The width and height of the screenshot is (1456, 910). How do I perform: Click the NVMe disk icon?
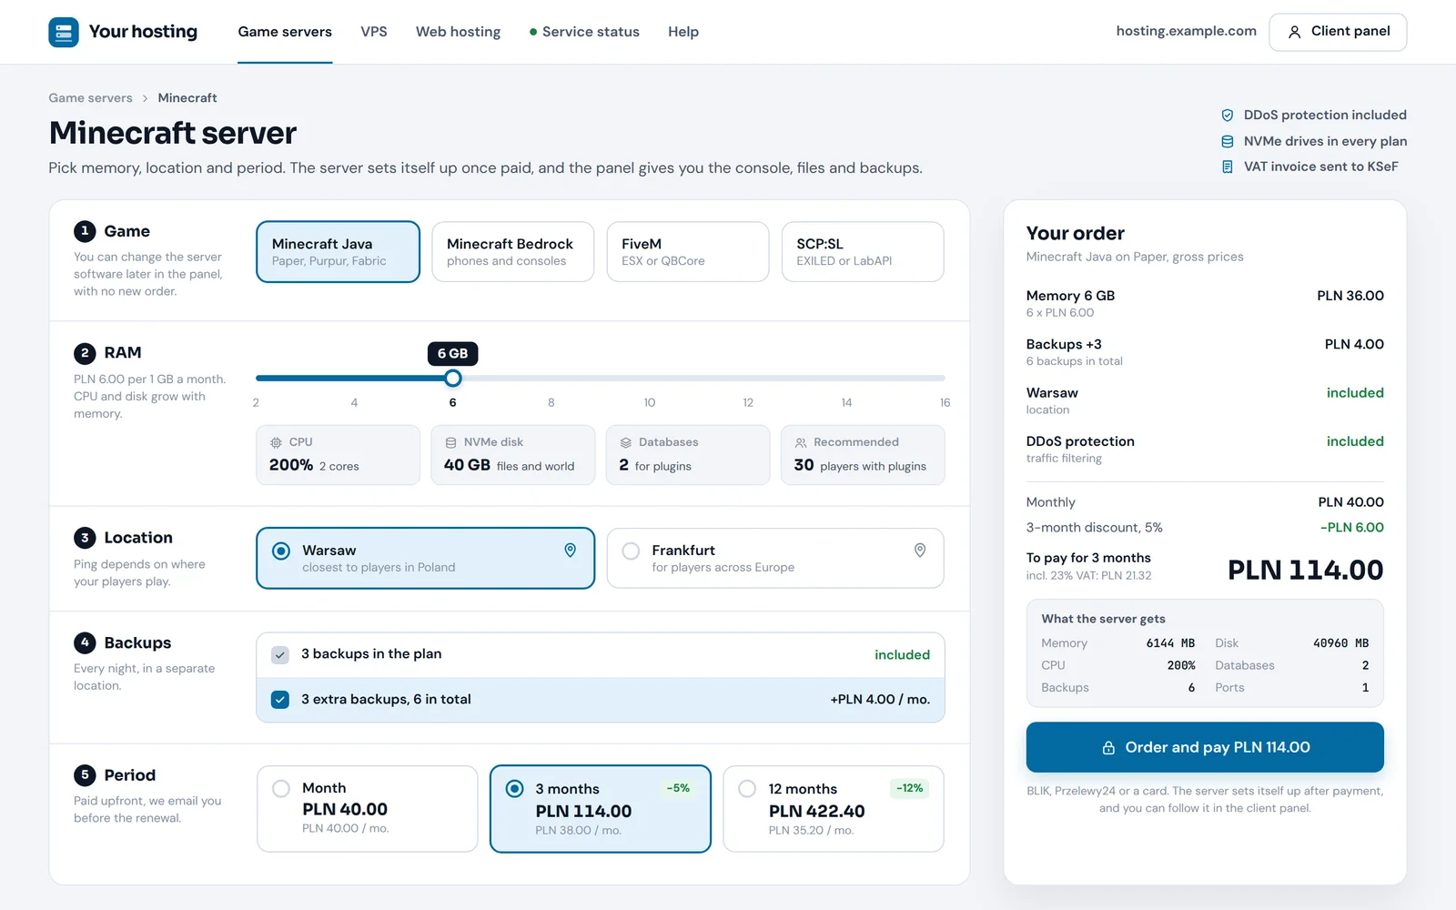pyautogui.click(x=450, y=442)
